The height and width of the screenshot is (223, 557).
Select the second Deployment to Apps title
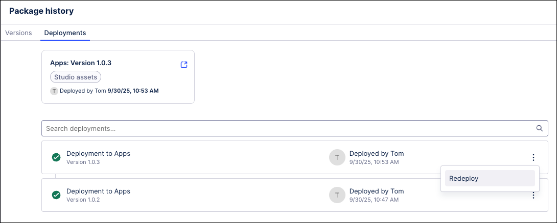98,191
